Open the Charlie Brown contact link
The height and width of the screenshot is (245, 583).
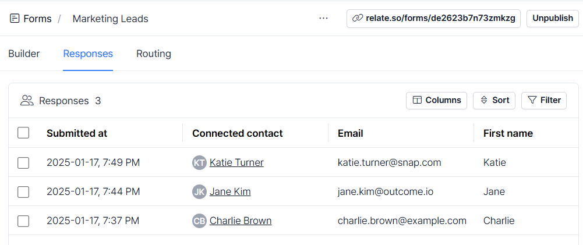coord(241,221)
